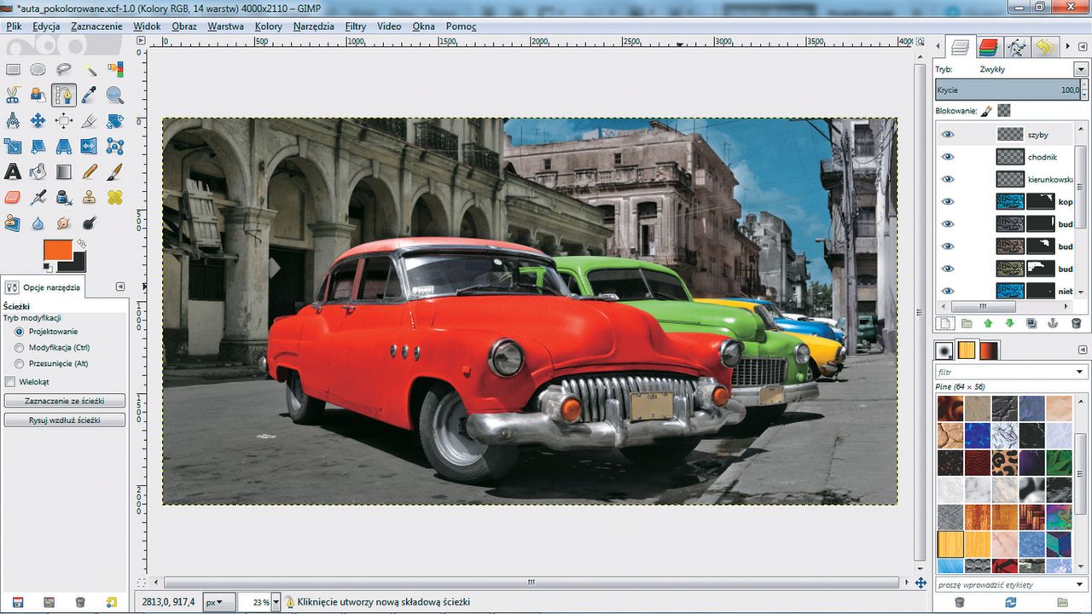1092x614 pixels.
Task: Select the Ellipse Select tool
Action: [38, 70]
